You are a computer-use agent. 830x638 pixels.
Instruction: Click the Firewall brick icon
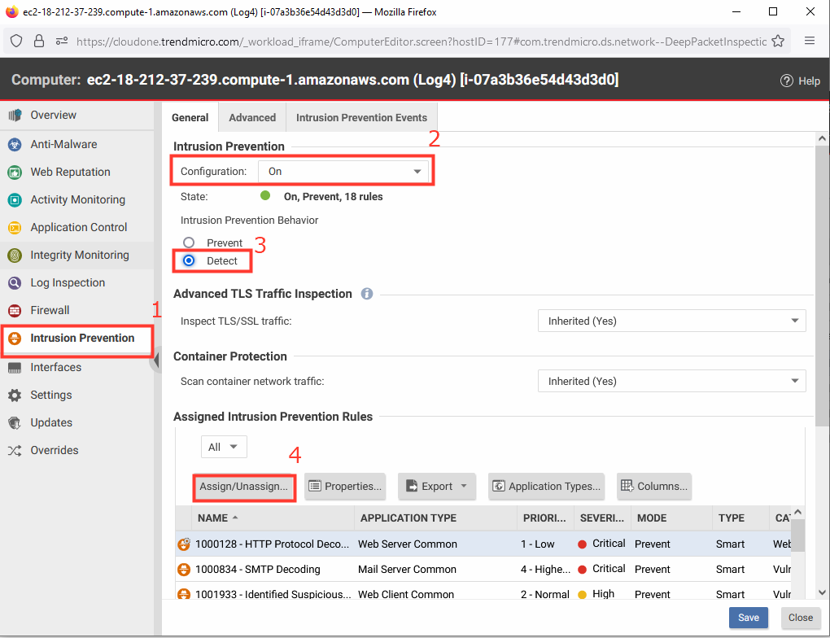(x=15, y=310)
